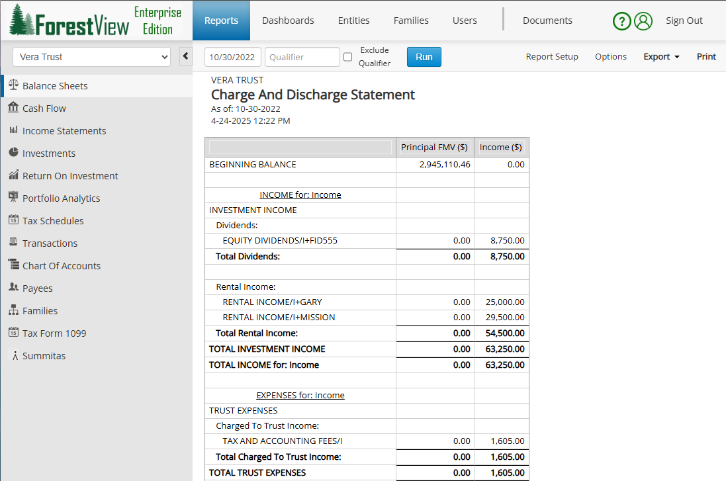Click the Print button
Screen dimensions: 726x481
pos(706,57)
